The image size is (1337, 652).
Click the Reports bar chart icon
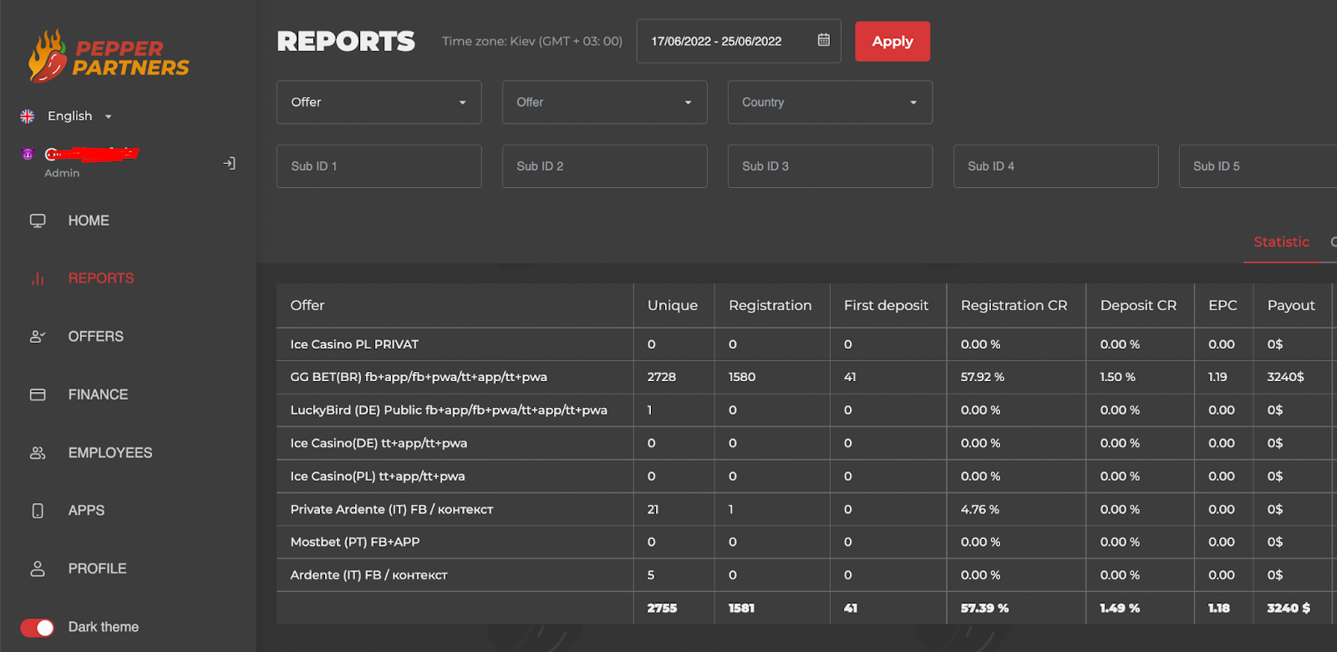point(38,278)
